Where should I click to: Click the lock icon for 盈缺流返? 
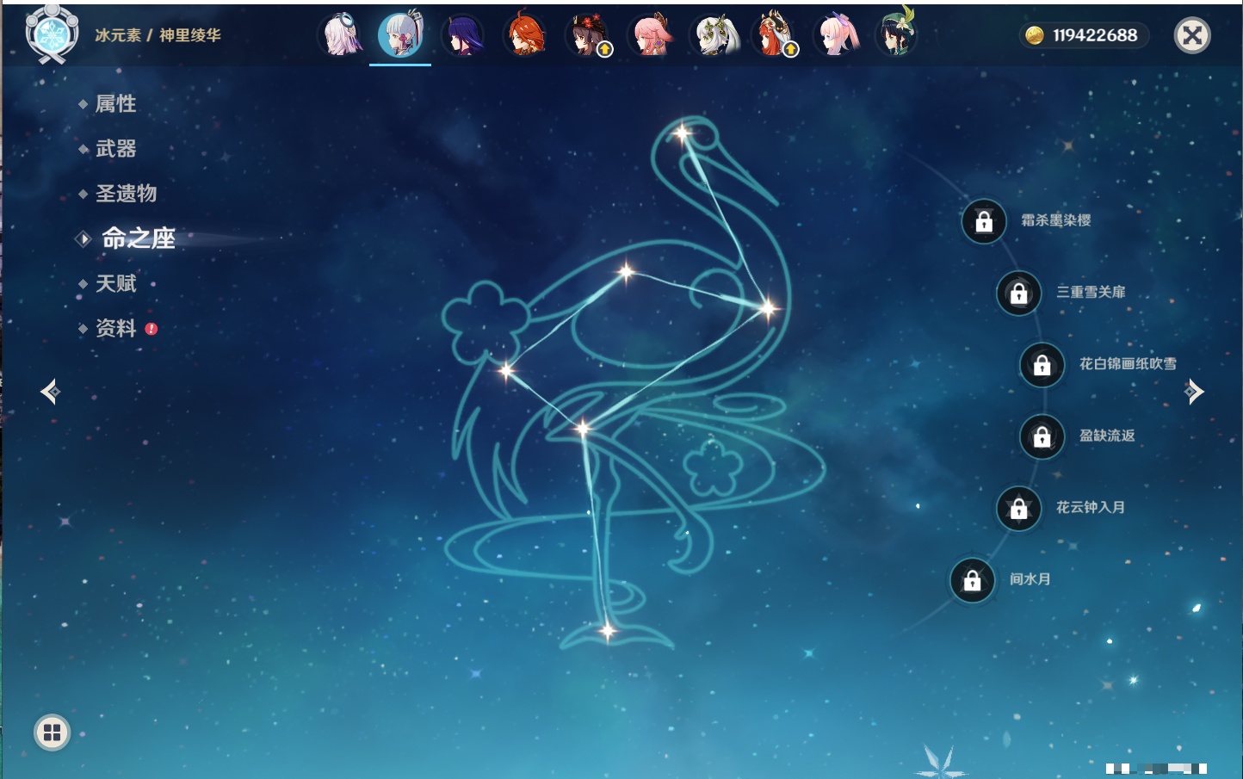1042,437
